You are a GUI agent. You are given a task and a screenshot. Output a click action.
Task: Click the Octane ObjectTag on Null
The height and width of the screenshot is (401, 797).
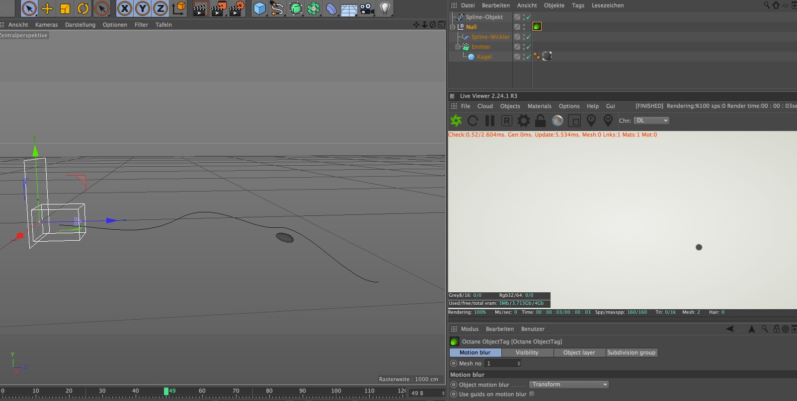537,27
